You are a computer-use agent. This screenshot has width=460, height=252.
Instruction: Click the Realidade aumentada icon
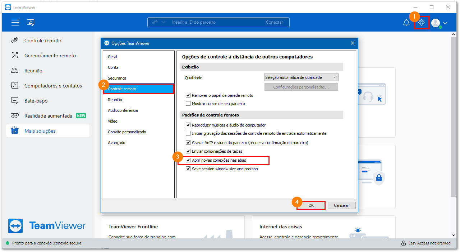15,116
